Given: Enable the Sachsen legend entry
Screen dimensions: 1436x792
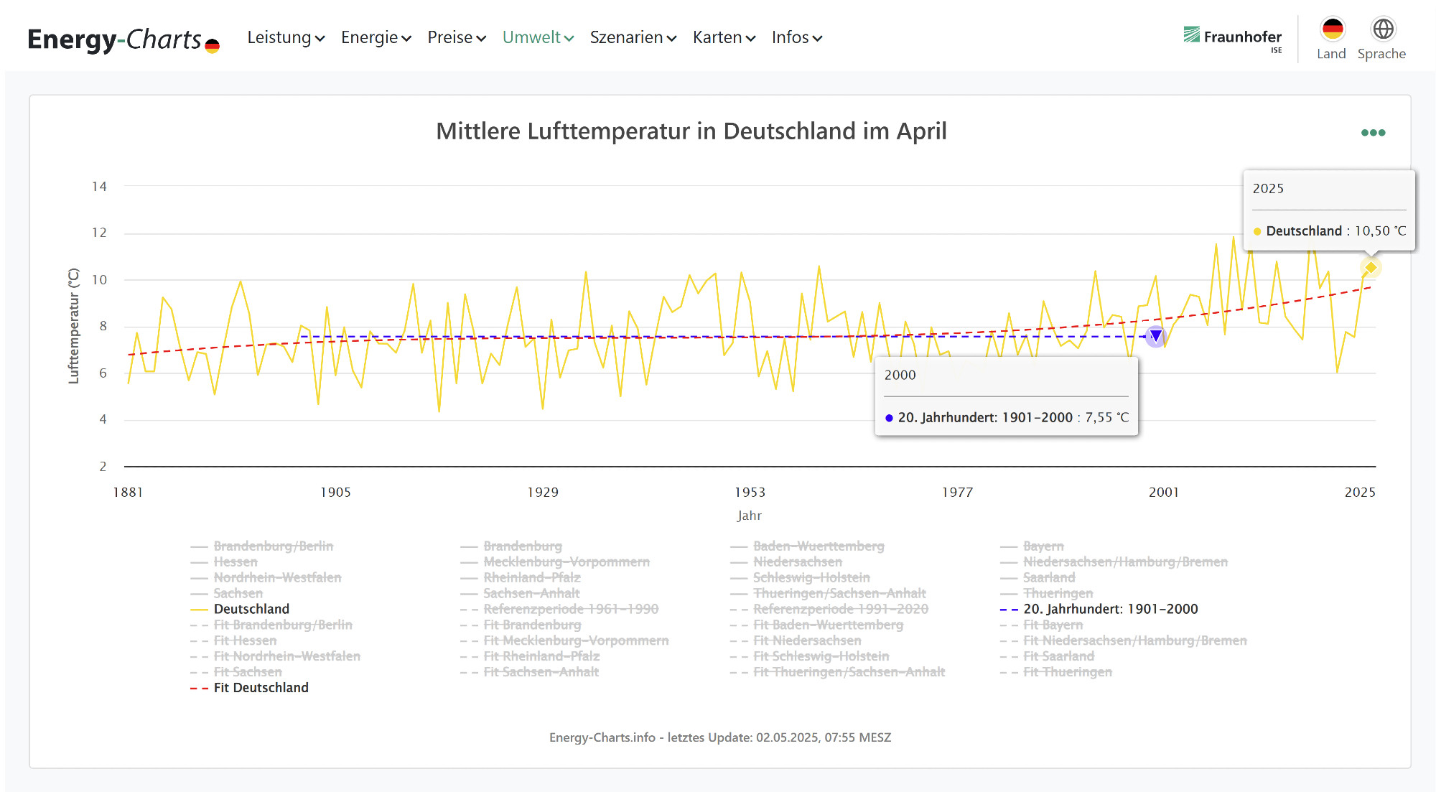Looking at the screenshot, I should (226, 593).
